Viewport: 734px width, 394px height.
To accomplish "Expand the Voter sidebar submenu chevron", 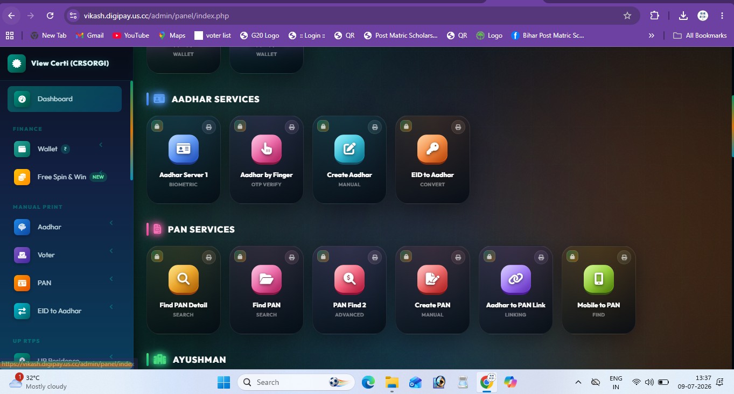I will [x=111, y=251].
